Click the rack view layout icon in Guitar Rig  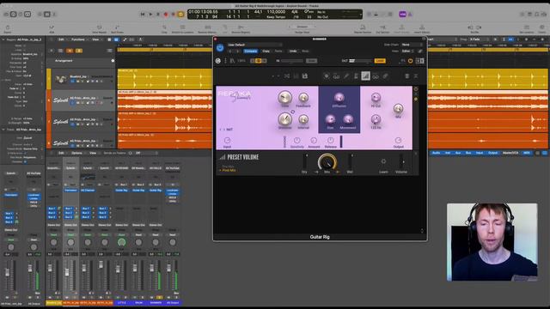420,61
